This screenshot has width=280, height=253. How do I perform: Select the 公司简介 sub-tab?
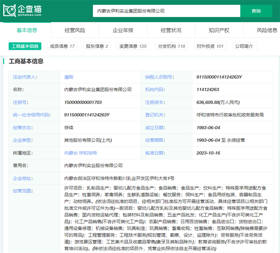click(245, 46)
